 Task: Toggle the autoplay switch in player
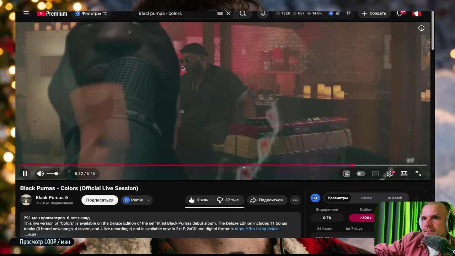[x=361, y=174]
